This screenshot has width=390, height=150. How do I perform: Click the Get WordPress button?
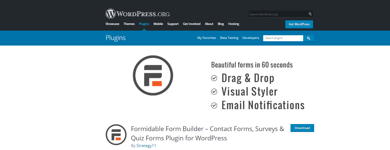click(x=299, y=24)
